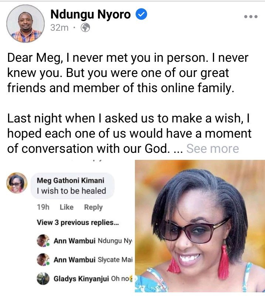Image resolution: width=265 pixels, height=296 pixels.
Task: Open the three-dot post options menu
Action: click(251, 17)
